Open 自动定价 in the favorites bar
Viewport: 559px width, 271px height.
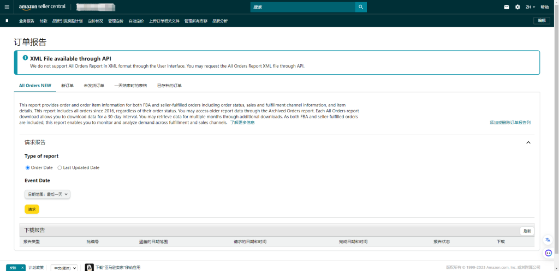click(x=136, y=21)
